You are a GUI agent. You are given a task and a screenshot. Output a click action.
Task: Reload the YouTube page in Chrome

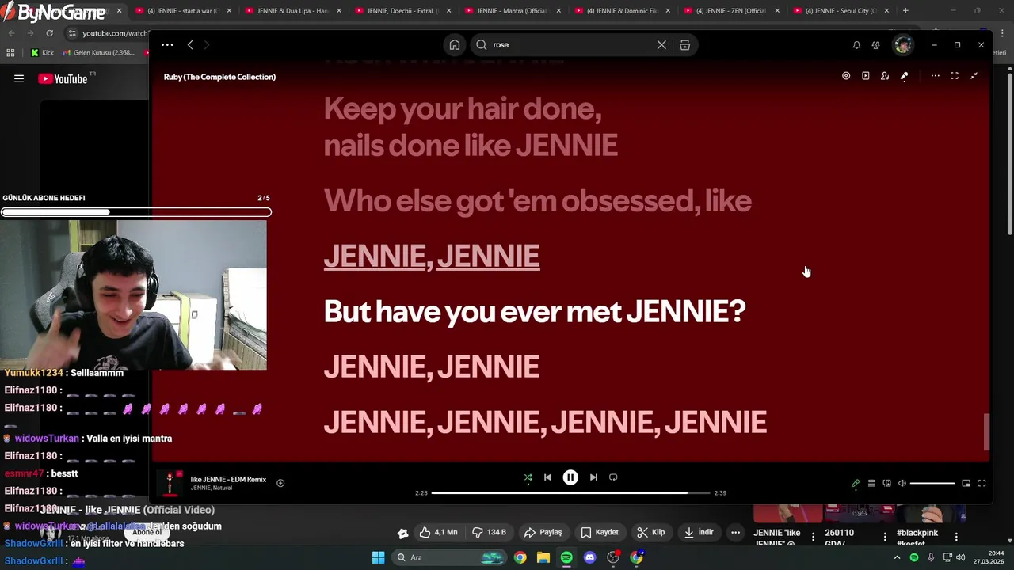pos(49,33)
